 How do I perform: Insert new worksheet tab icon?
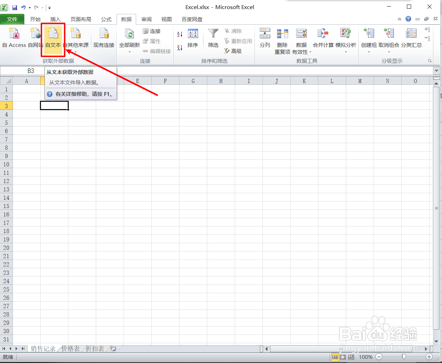pyautogui.click(x=113, y=348)
